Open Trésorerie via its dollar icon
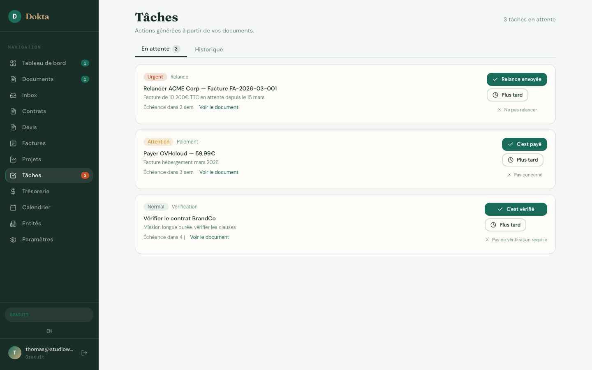 [x=13, y=192]
